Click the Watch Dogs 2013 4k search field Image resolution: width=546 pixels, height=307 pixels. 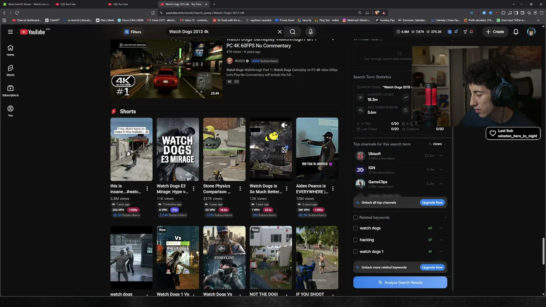point(222,32)
